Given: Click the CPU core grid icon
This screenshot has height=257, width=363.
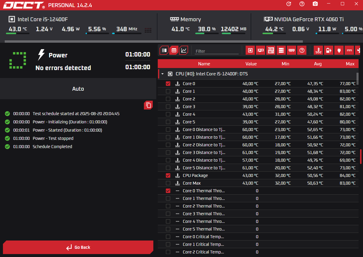Looking at the screenshot, I should point(148,30).
